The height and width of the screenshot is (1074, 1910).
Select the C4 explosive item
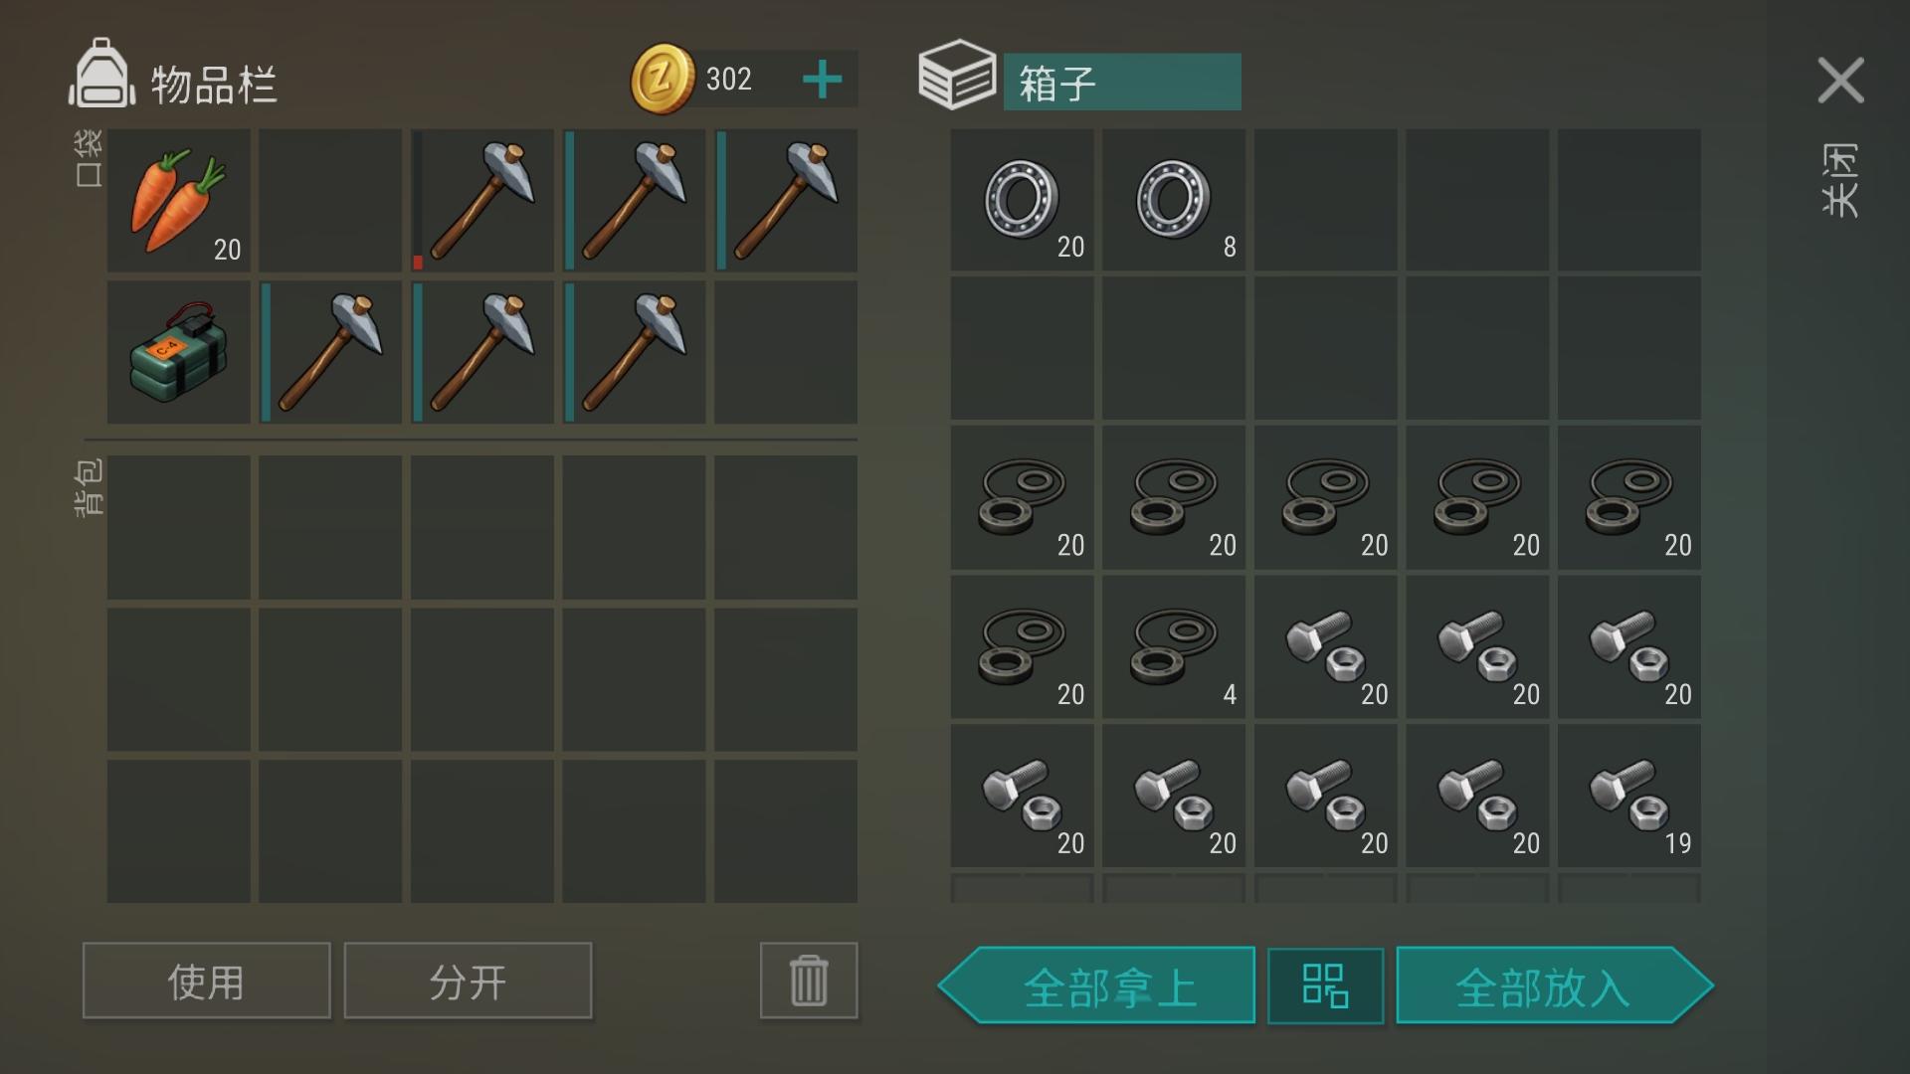(x=179, y=352)
